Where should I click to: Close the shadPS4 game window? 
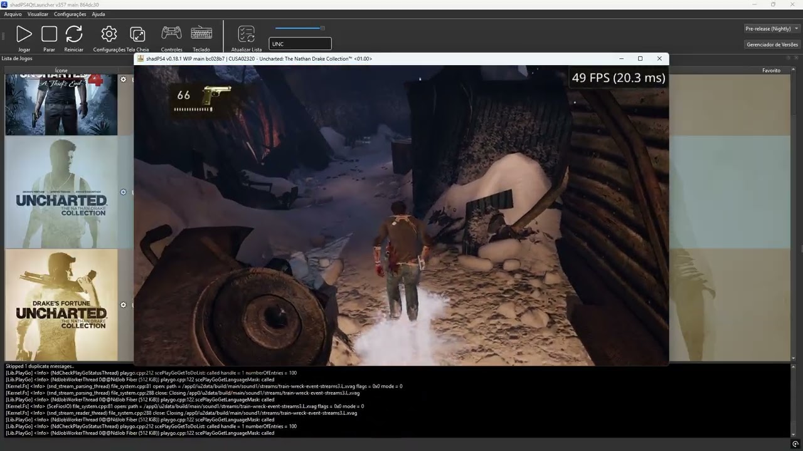pos(659,59)
